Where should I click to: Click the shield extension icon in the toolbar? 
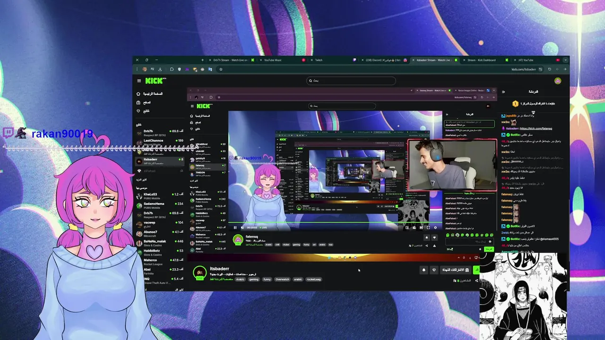(x=180, y=69)
